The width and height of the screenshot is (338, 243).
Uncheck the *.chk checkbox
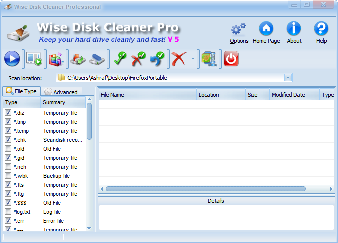(8, 140)
